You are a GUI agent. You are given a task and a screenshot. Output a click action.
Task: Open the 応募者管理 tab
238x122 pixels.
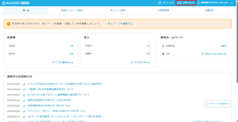click(163, 10)
